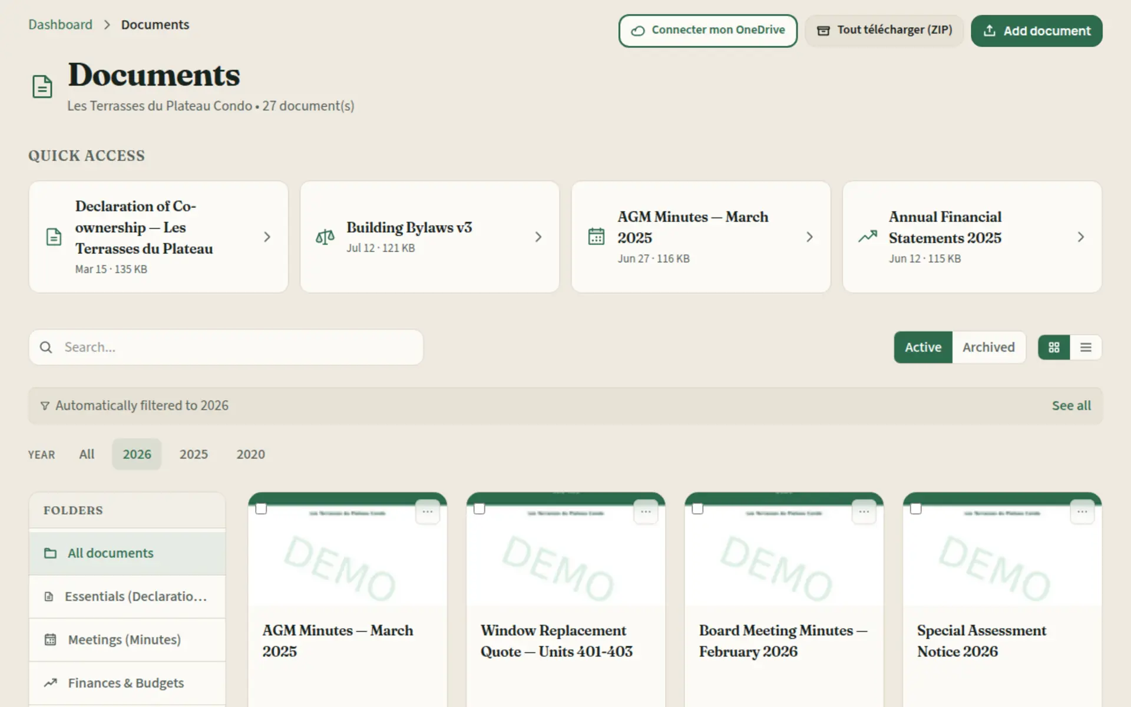Filter by year 2026
Image resolution: width=1131 pixels, height=707 pixels.
[x=137, y=454]
